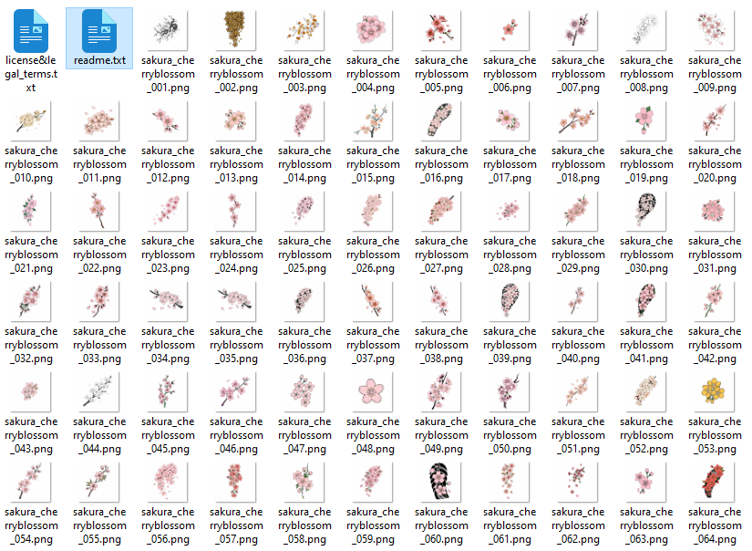Click the yellow sakura_cherryblossom_053.png flower

point(714,392)
